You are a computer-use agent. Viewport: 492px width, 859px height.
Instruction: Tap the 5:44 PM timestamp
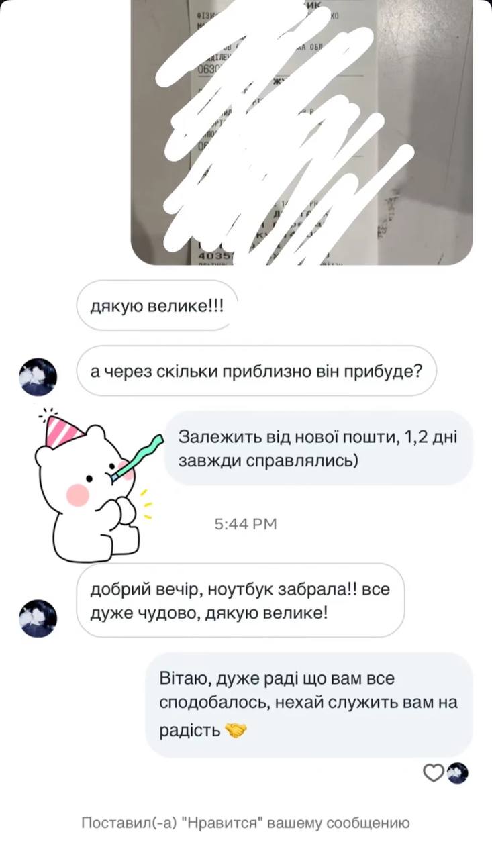246,524
